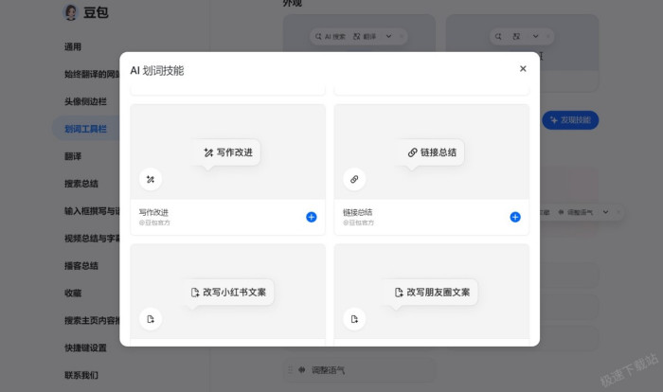Viewport: 663px width, 392px height.
Task: Select 划词工具栏 in the sidebar
Action: (85, 129)
